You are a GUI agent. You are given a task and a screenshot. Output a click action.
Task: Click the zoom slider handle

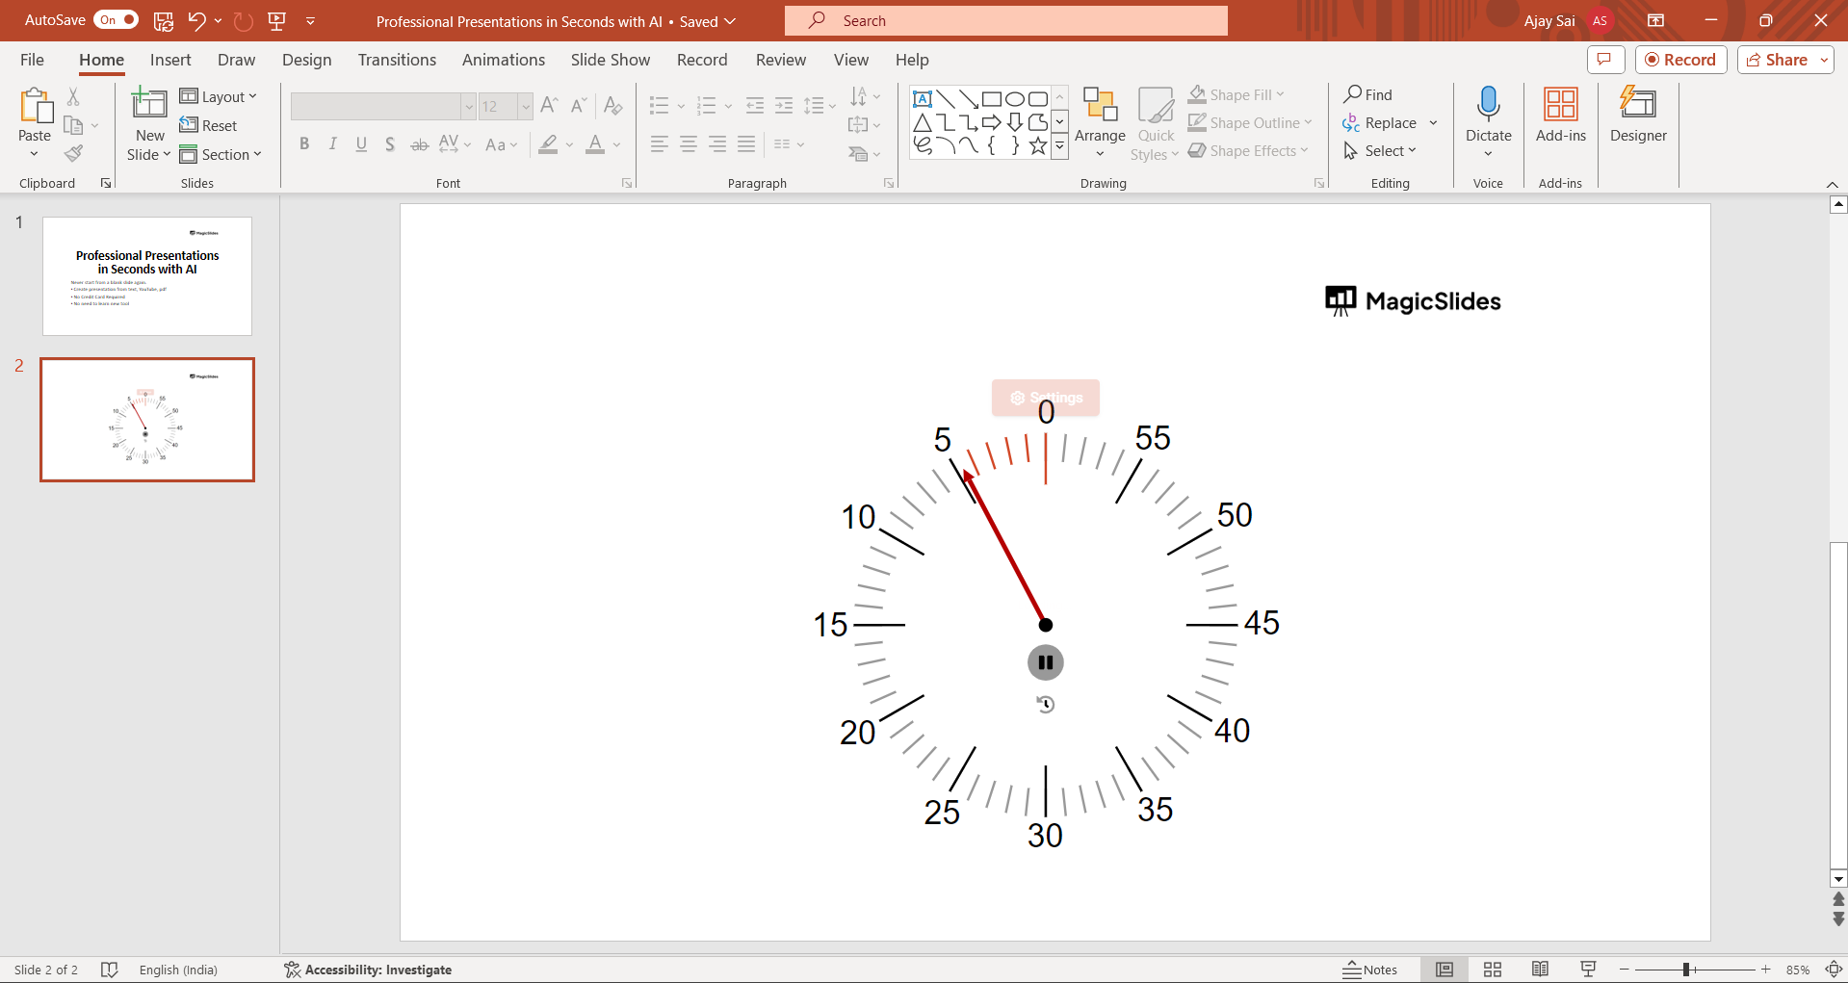(1686, 970)
